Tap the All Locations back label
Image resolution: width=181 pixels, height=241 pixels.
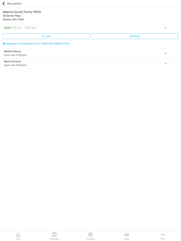pos(14,4)
